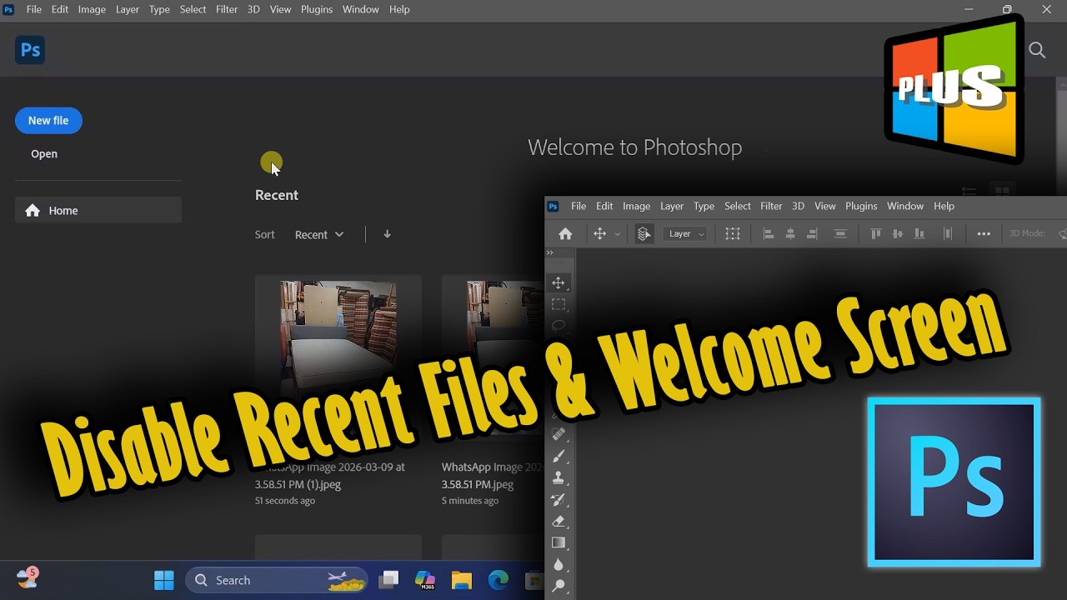1067x600 pixels.
Task: Click the '5 minutes ago' timestamp
Action: (x=470, y=501)
